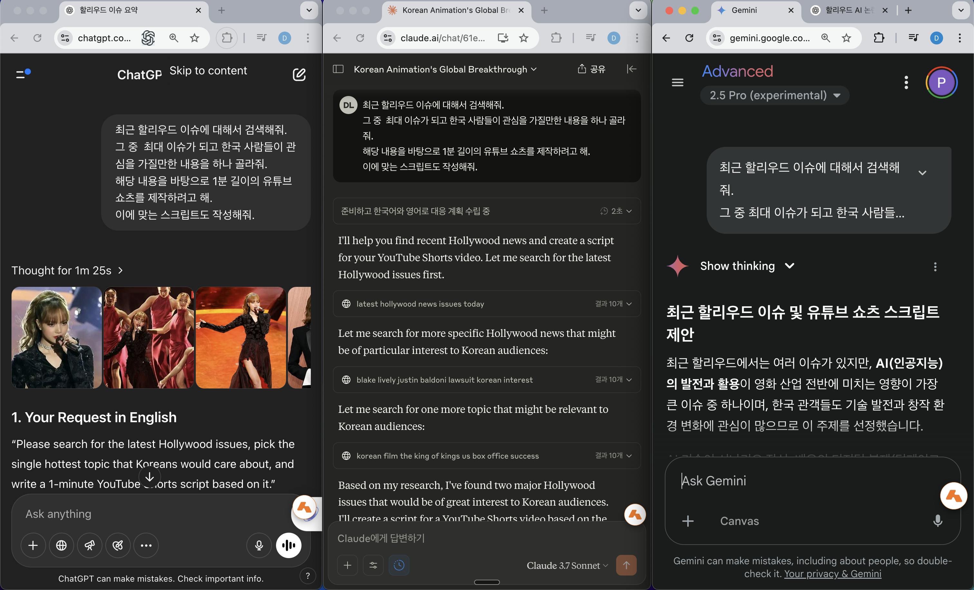Toggle Claude sidebar panel icon

coord(338,69)
